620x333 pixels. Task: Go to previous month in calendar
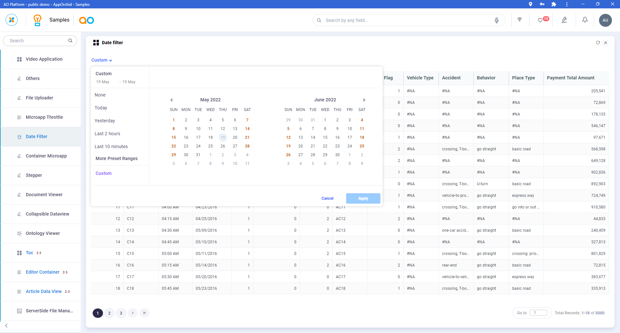point(171,100)
